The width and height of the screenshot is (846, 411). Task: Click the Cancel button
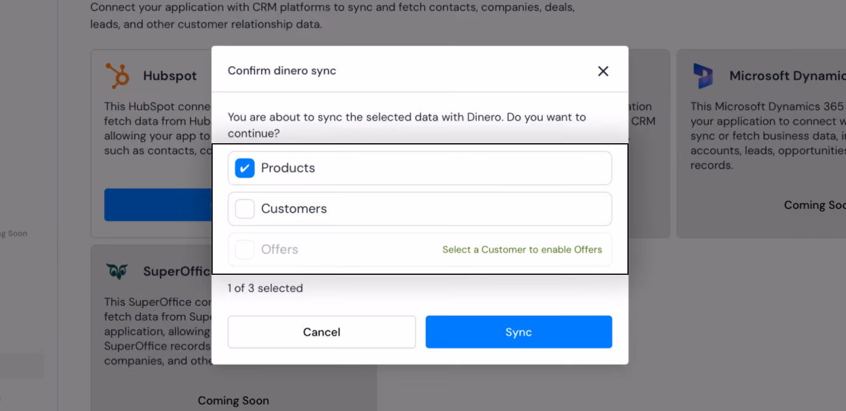pos(321,332)
